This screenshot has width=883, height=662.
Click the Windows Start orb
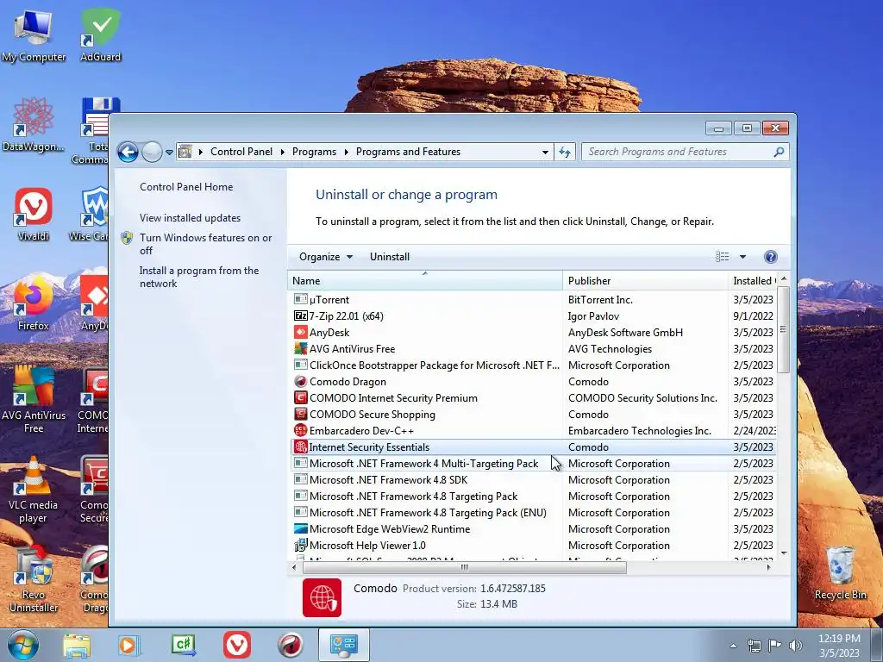22,645
